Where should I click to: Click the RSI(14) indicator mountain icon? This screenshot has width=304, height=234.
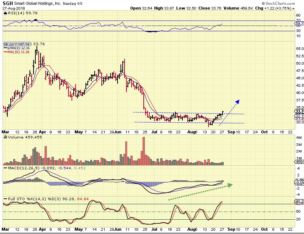tap(6, 13)
